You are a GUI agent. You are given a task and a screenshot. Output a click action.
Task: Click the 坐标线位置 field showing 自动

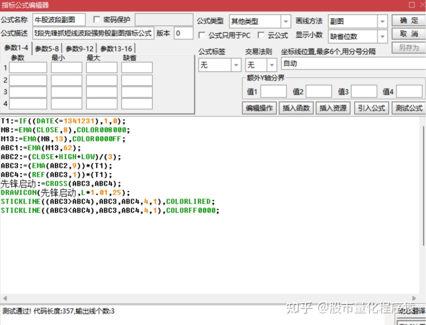click(353, 64)
